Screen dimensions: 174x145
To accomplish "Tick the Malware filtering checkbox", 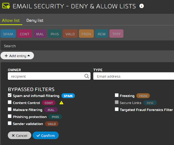I will [10, 109].
